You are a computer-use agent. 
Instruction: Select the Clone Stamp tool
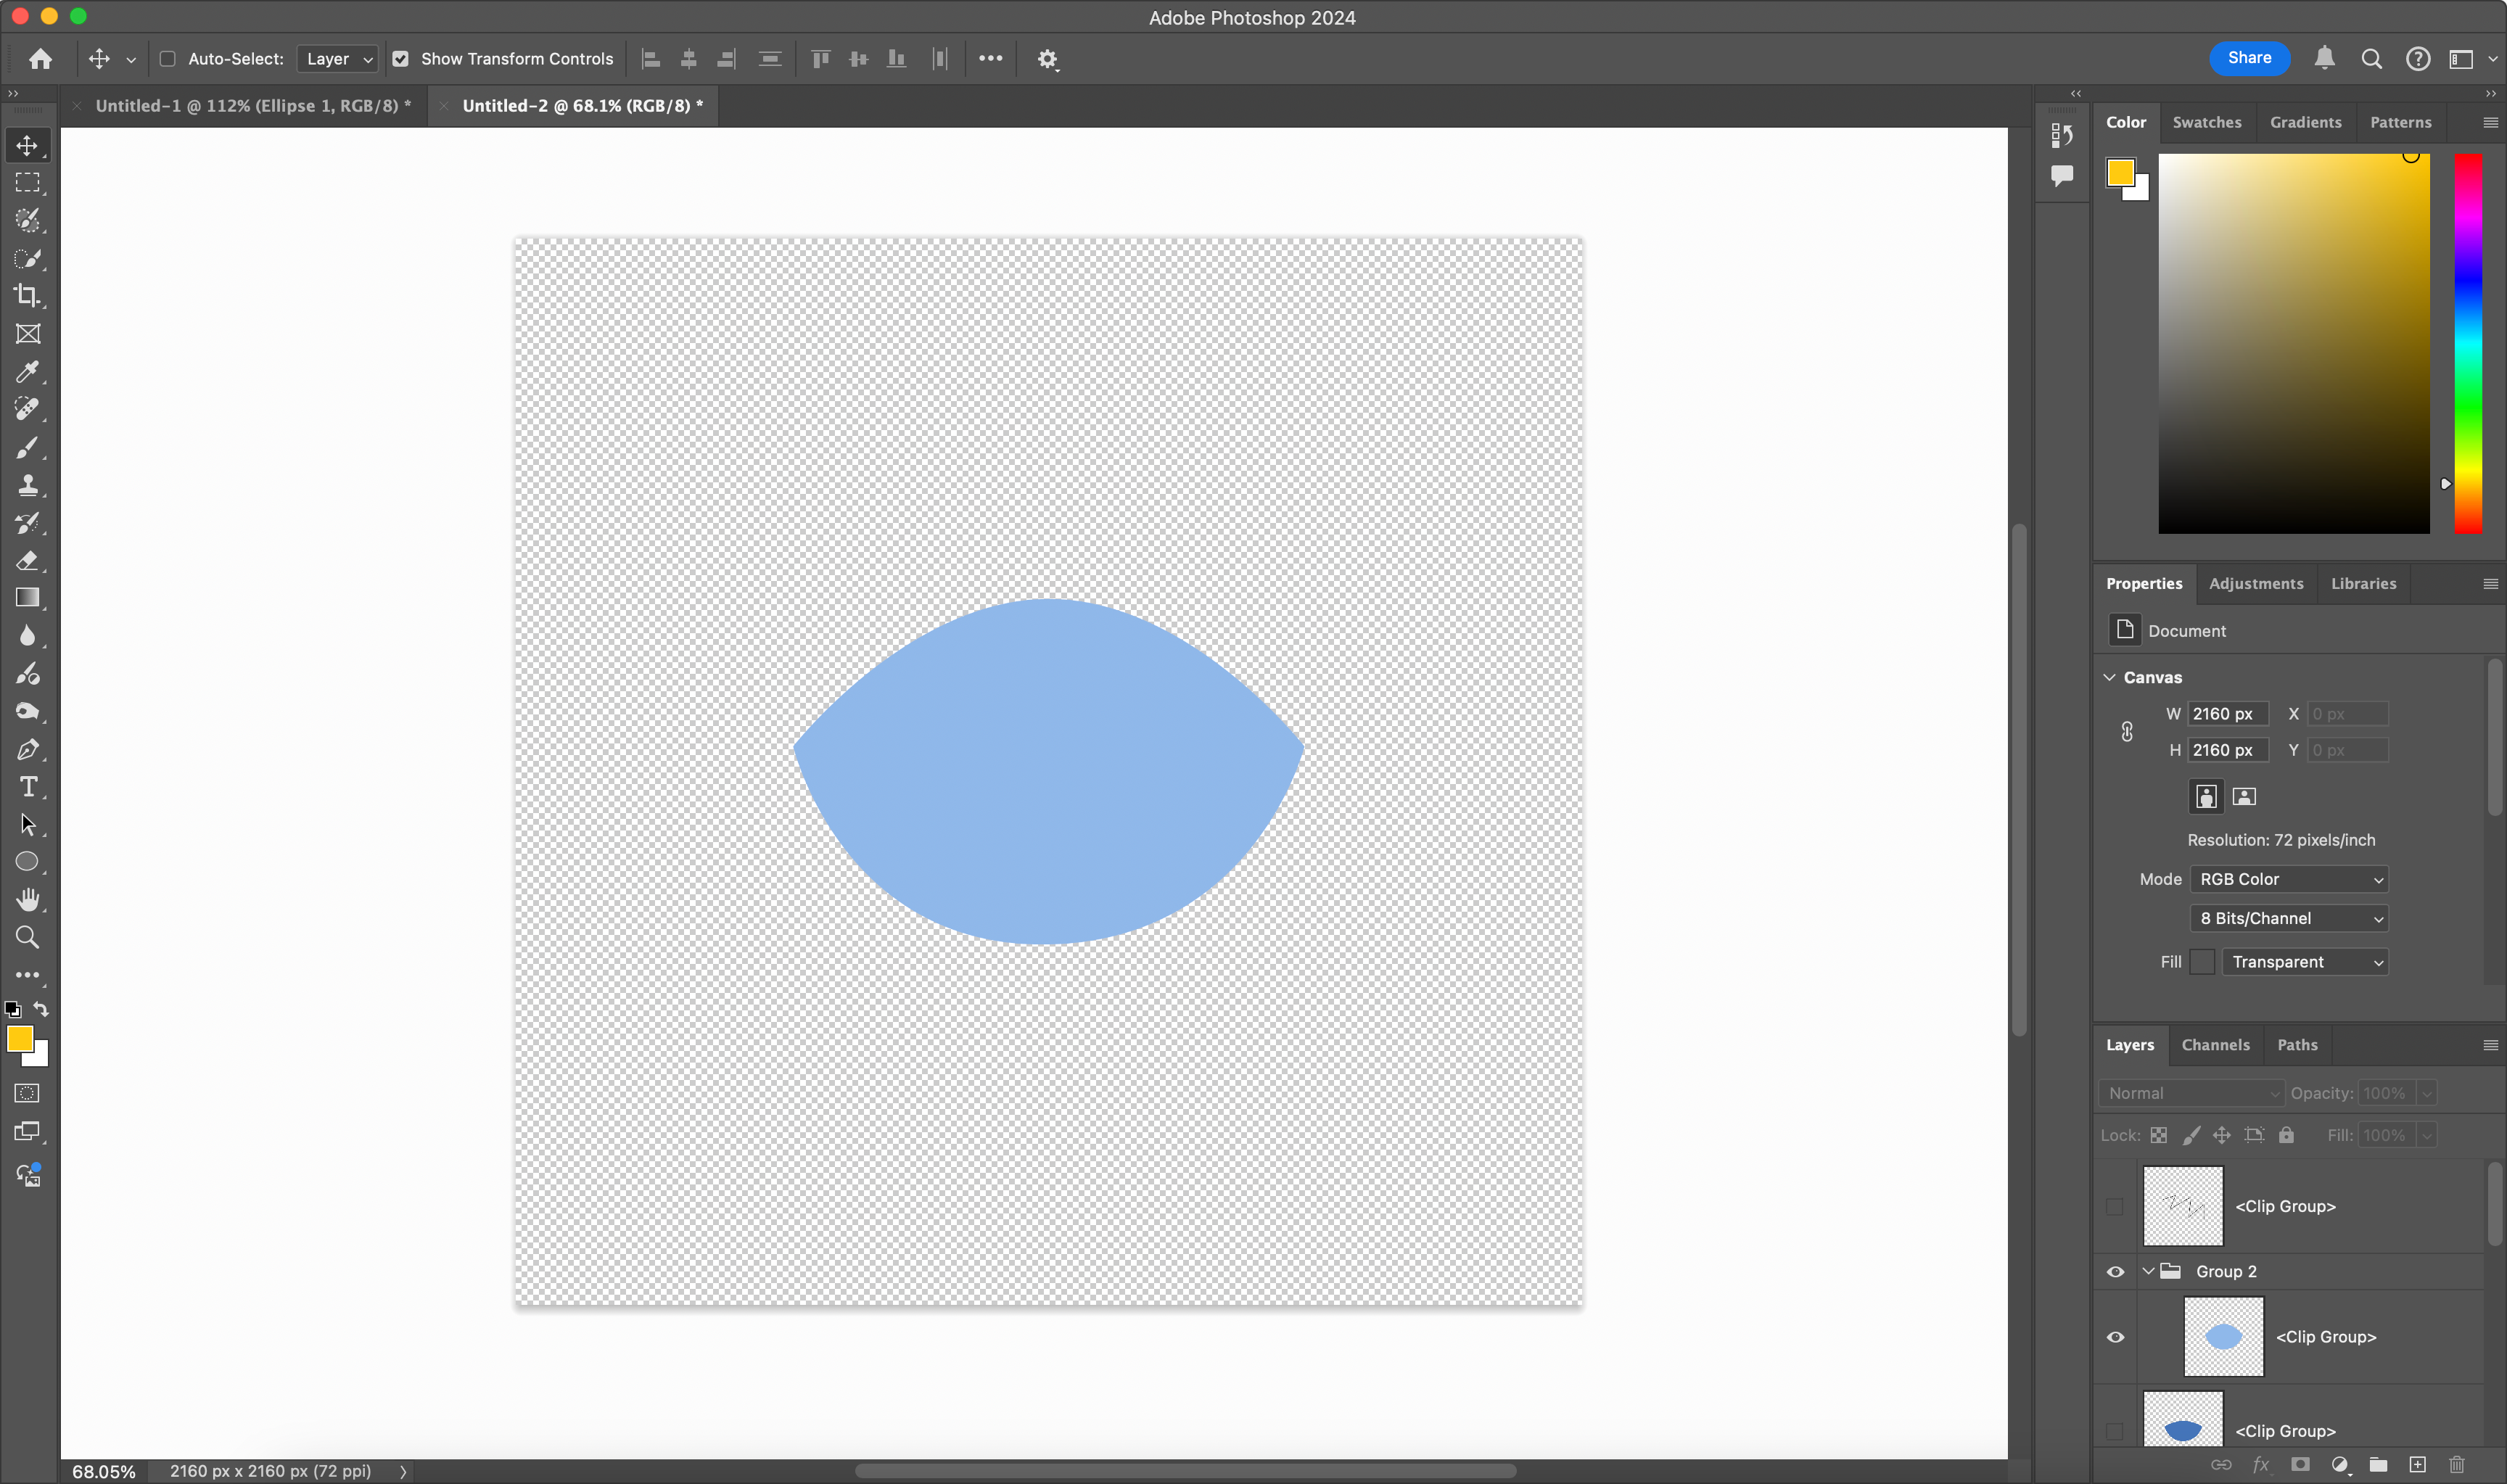tap(27, 485)
